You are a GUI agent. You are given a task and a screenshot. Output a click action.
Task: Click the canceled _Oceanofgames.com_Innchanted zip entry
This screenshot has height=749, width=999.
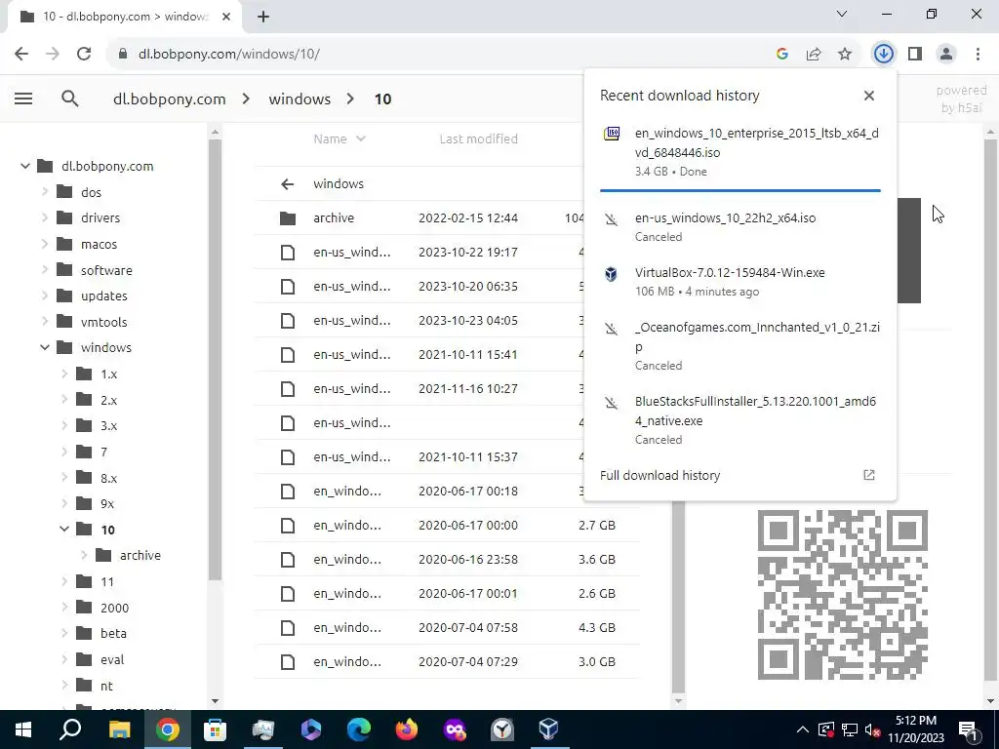click(739, 346)
